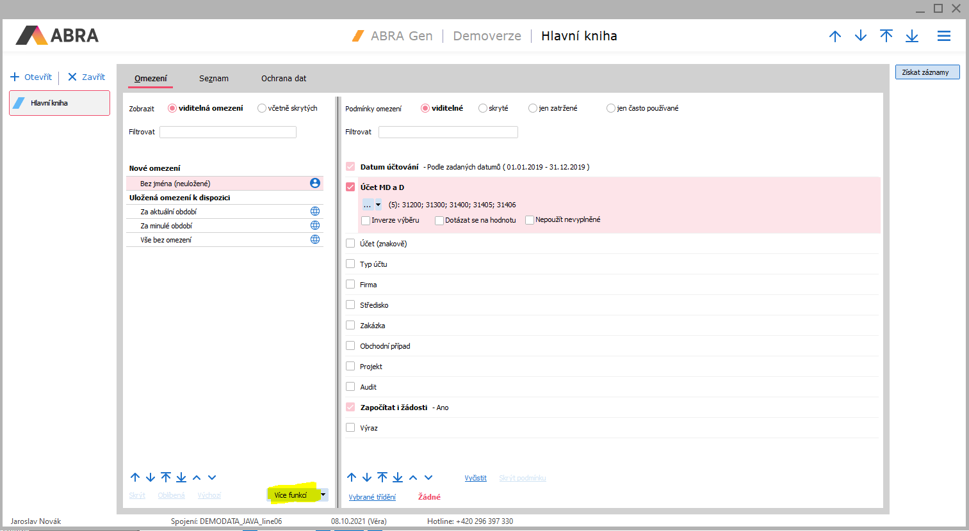Check the Inverze výběru option
The height and width of the screenshot is (531, 969).
(366, 220)
